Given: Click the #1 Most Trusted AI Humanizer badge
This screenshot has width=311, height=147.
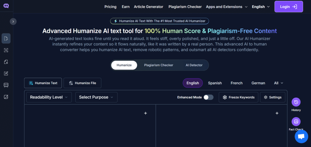Looking at the screenshot, I should coord(159,21).
